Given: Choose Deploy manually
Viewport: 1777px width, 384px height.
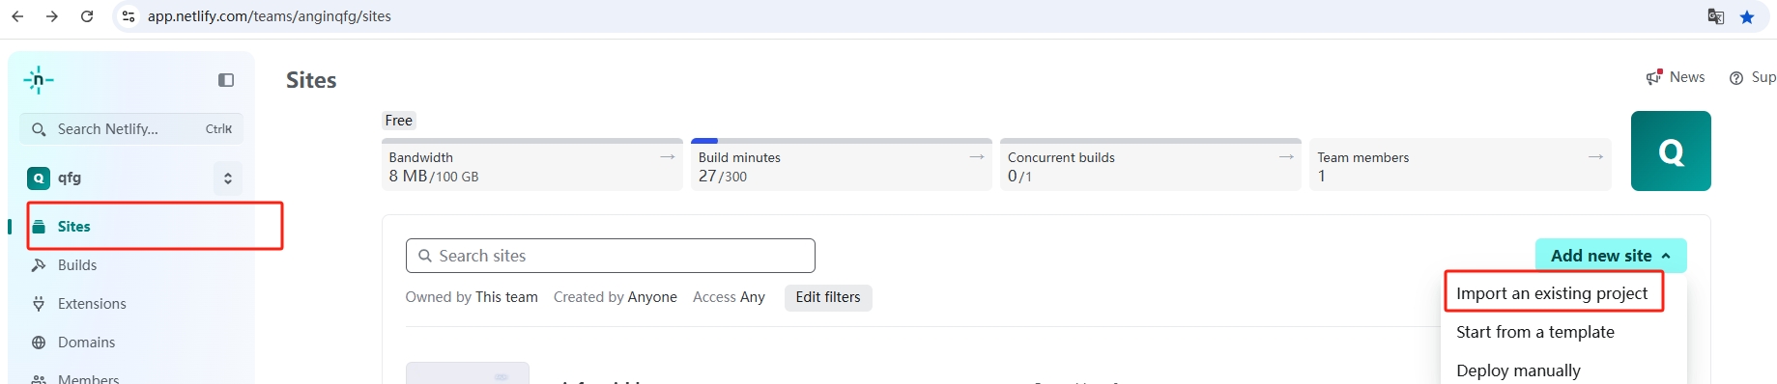Looking at the screenshot, I should 1519,370.
